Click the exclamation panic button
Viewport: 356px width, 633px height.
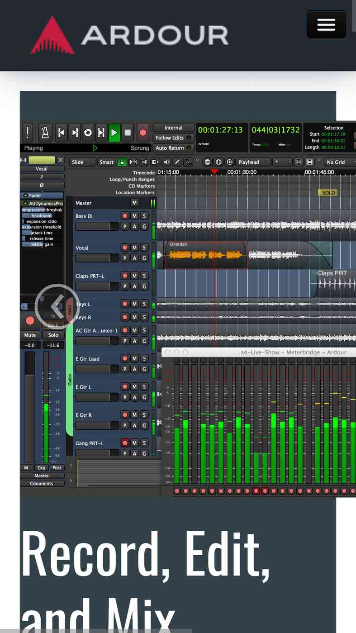tap(28, 133)
